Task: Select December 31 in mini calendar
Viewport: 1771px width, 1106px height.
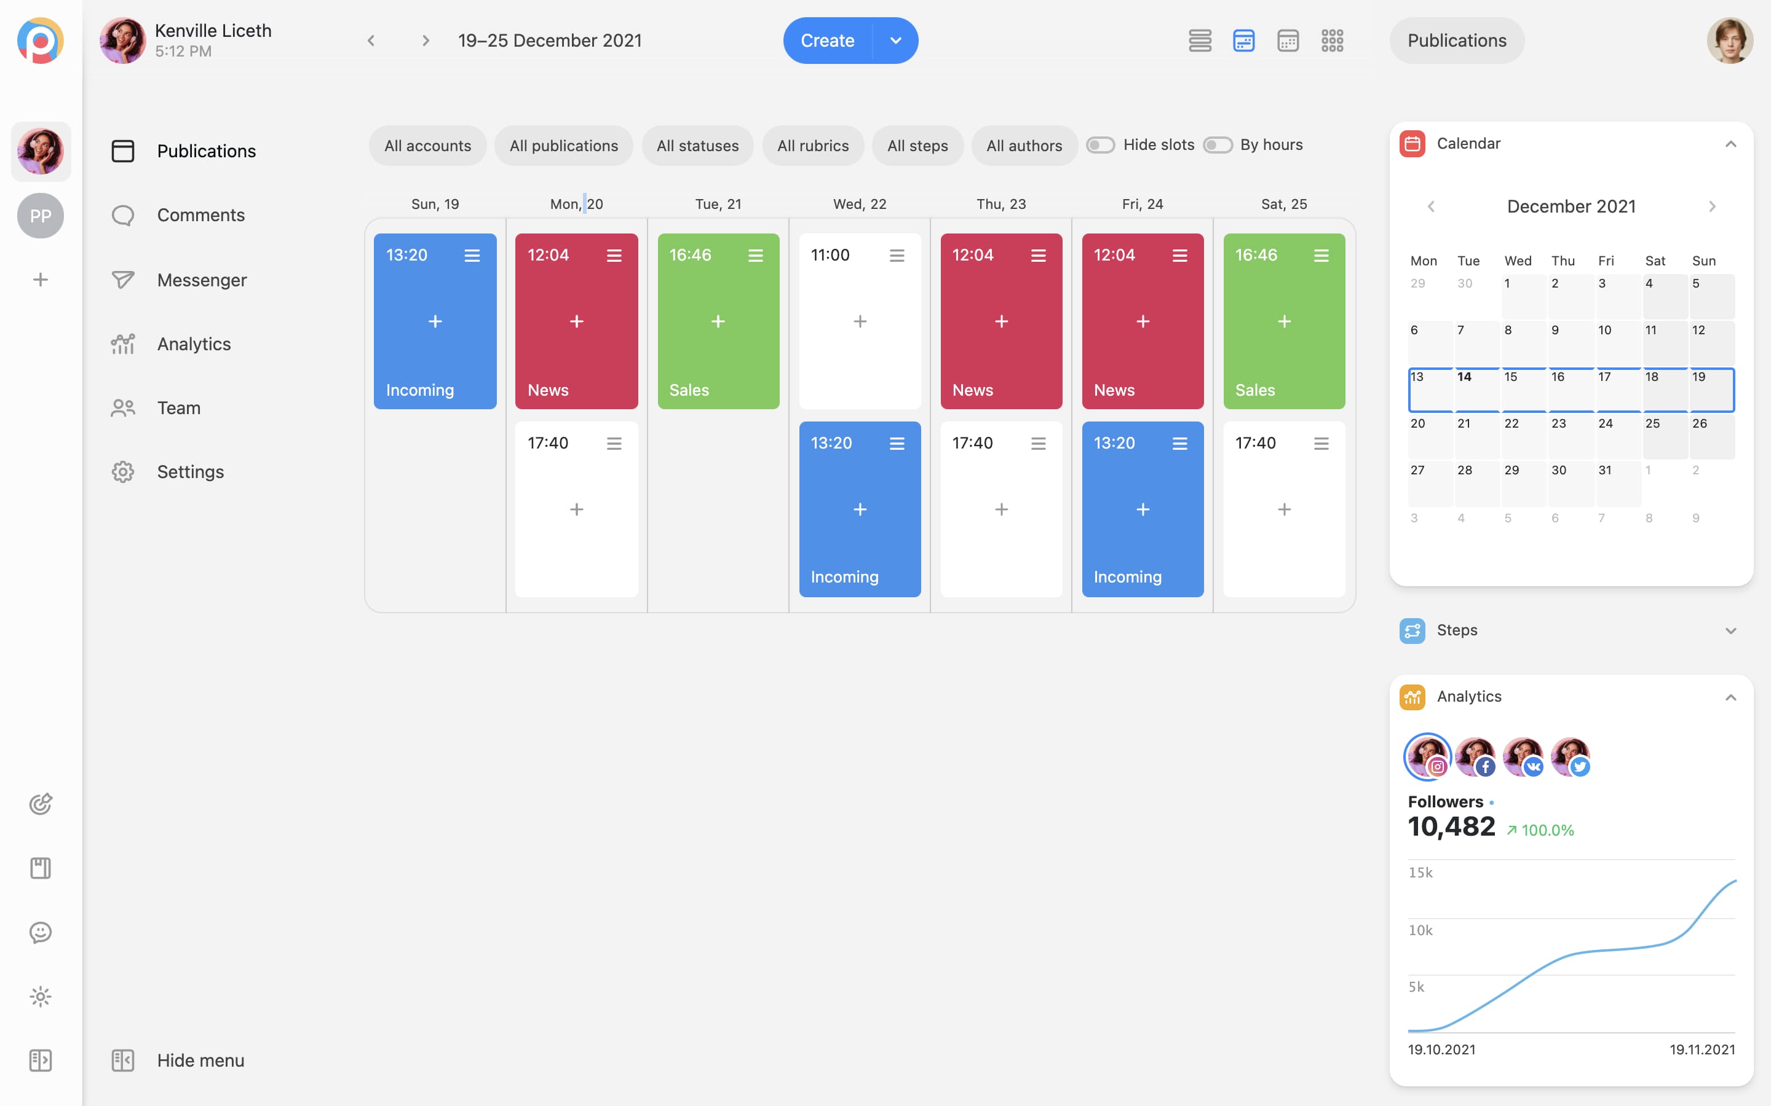Action: (x=1618, y=484)
